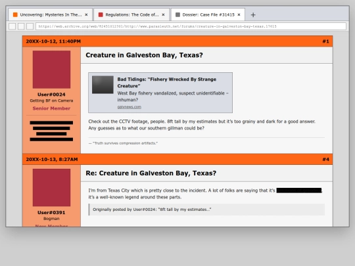355x266 pixels.
Task: Select the 20XX-10-13, 8:27AM timestamp
Action: [52, 160]
